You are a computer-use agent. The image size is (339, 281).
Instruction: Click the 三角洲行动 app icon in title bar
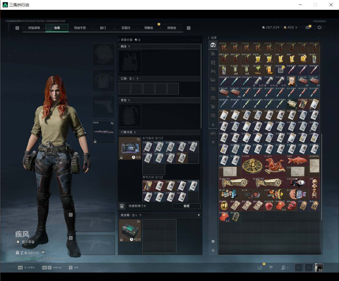coord(5,5)
